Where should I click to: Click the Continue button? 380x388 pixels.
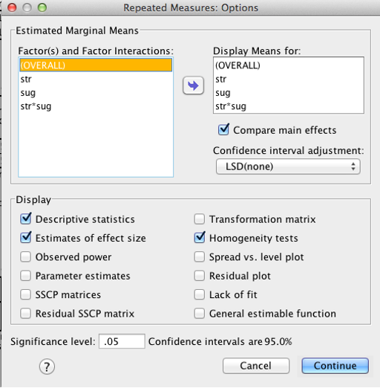tap(335, 366)
